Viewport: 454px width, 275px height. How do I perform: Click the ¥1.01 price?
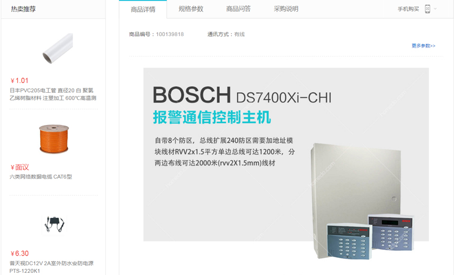(19, 80)
